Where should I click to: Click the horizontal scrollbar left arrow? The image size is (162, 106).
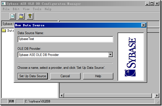click(62, 95)
